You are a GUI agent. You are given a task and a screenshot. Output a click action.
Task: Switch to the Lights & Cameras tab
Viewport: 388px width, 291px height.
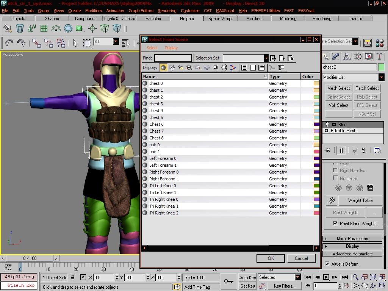[119, 18]
